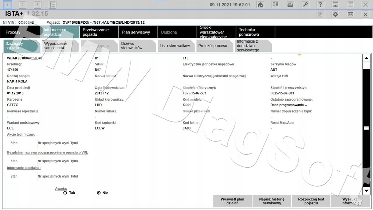Screen dimensions: 373x210
Task: Open the Drzewo sterowników tab
Action: [x=132, y=46]
